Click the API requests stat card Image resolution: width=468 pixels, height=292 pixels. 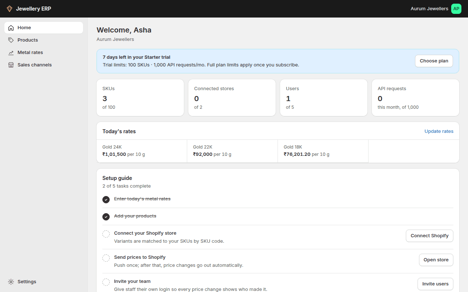click(415, 98)
